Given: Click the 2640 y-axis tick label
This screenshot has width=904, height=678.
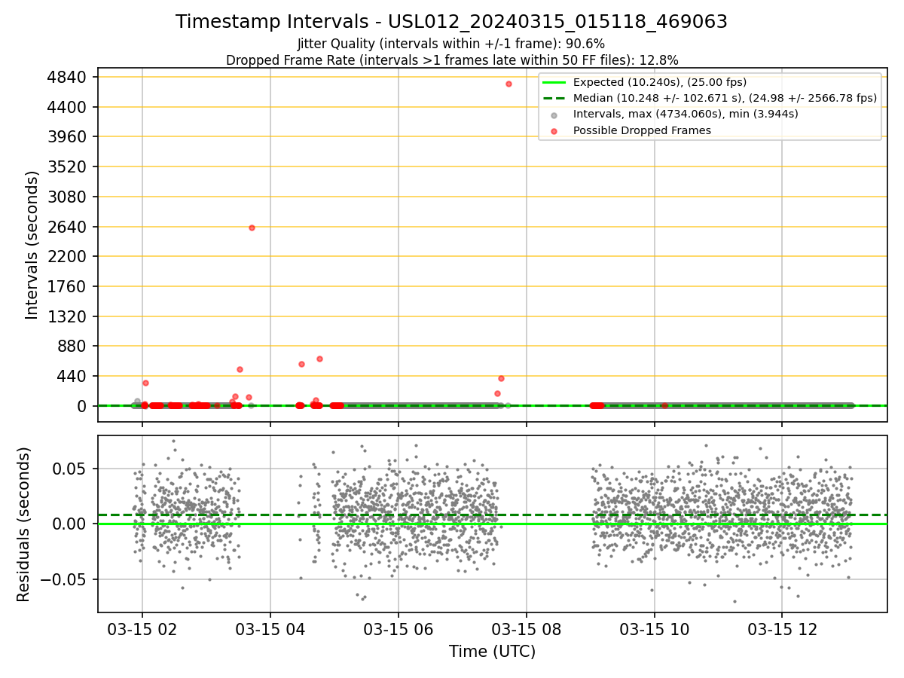Looking at the screenshot, I should pyautogui.click(x=67, y=227).
